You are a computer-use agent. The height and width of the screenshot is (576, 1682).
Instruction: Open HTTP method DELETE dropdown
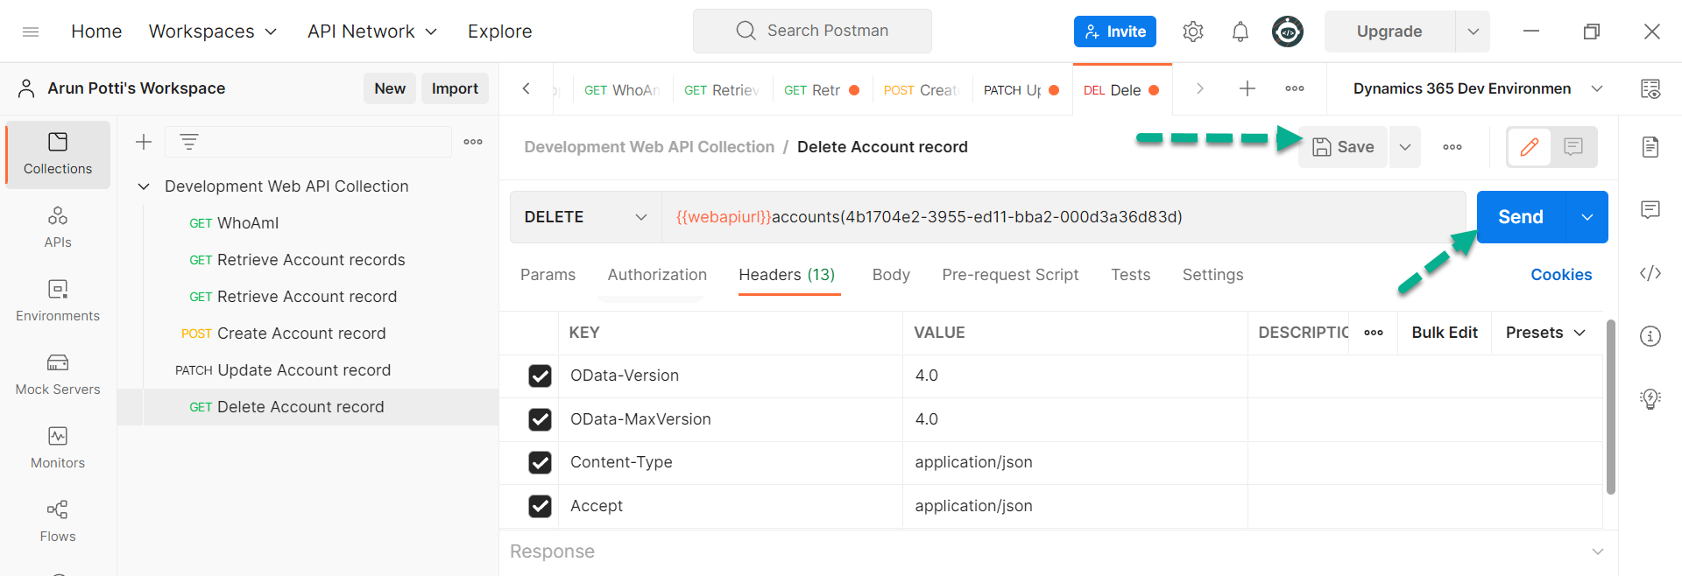pos(585,217)
